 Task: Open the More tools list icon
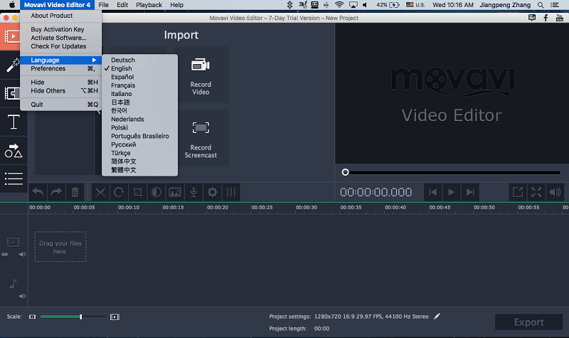(14, 179)
